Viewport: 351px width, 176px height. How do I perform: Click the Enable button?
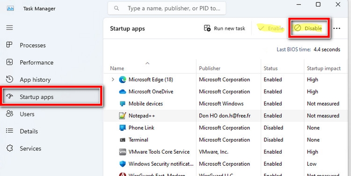(271, 28)
